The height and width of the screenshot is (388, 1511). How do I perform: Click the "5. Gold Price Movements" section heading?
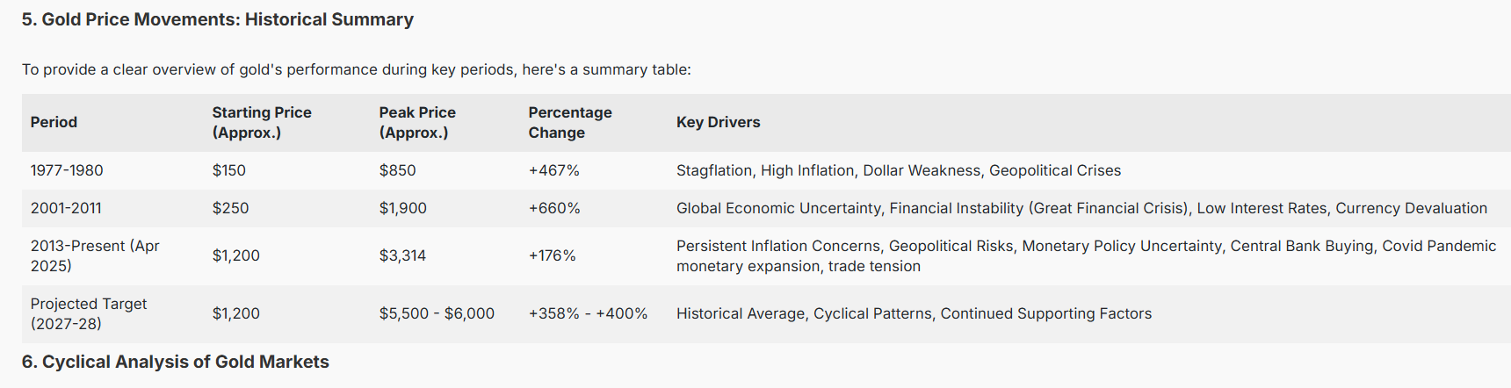217,19
